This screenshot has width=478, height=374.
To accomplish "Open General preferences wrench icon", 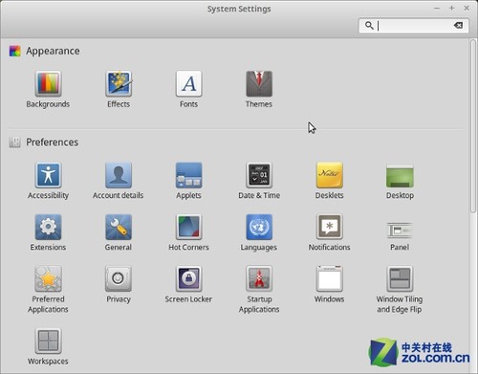I will click(119, 227).
